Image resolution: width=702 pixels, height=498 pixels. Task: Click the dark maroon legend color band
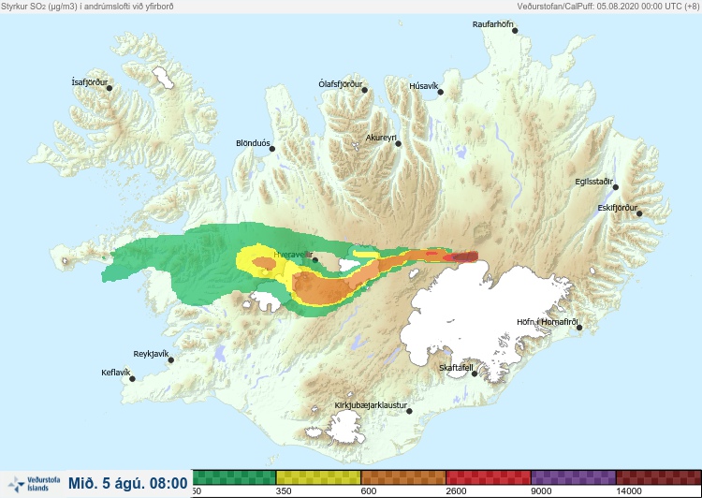coord(659,477)
